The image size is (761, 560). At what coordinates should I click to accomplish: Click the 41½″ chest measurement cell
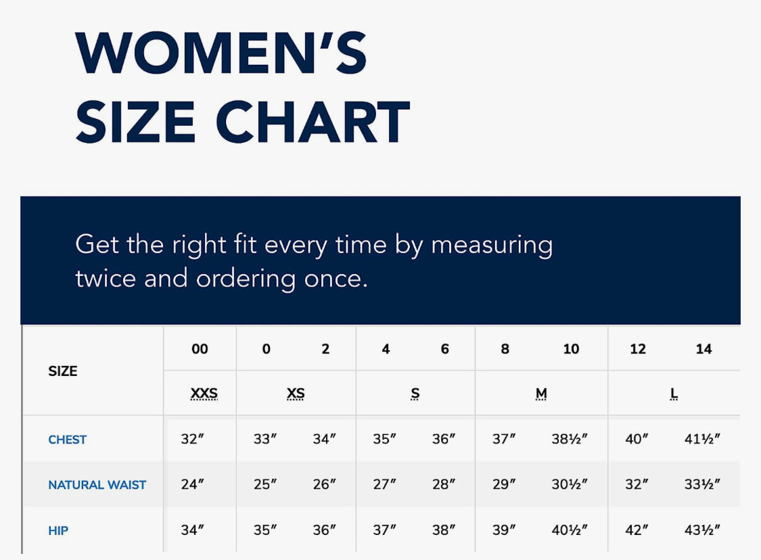(x=702, y=440)
